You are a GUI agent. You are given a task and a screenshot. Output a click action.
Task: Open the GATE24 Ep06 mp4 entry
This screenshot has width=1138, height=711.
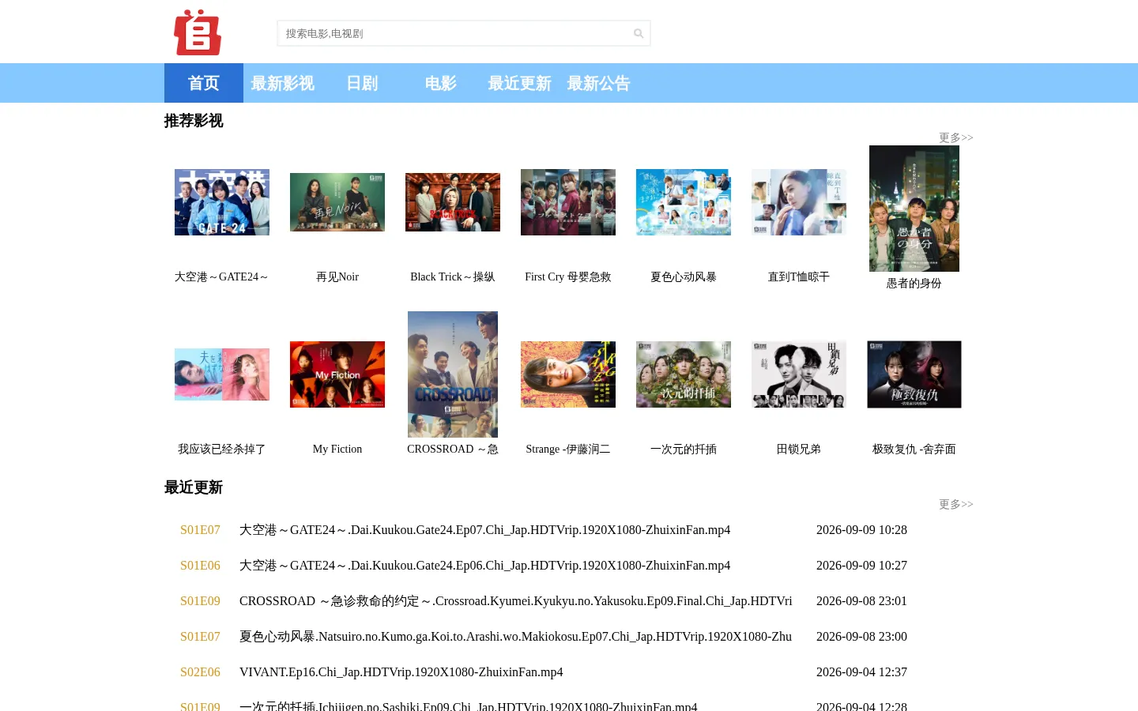(484, 566)
